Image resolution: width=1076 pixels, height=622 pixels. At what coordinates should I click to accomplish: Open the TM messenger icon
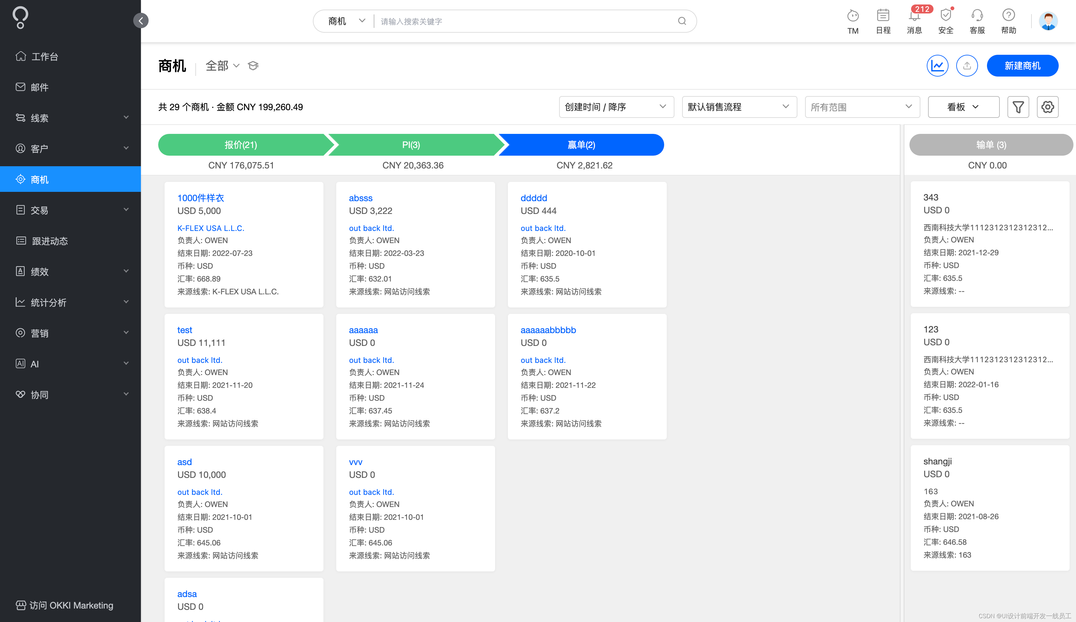pos(853,21)
